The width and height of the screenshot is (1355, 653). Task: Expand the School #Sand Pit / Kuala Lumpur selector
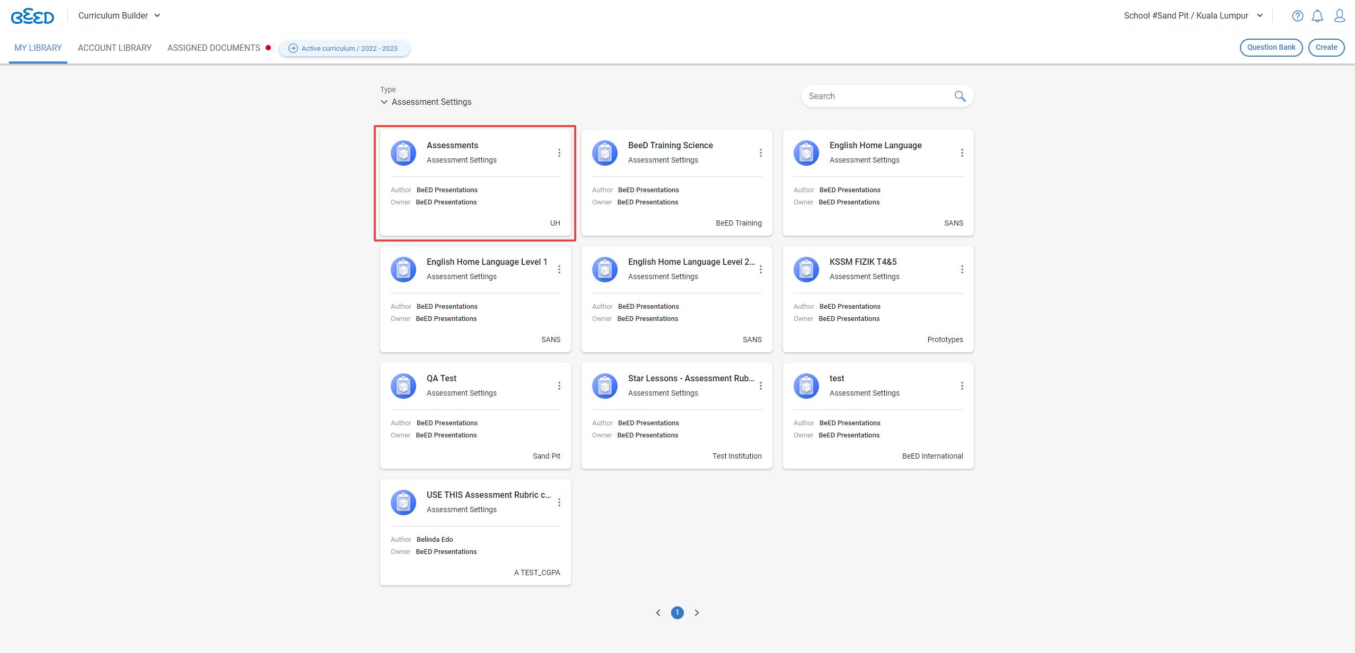(1193, 15)
